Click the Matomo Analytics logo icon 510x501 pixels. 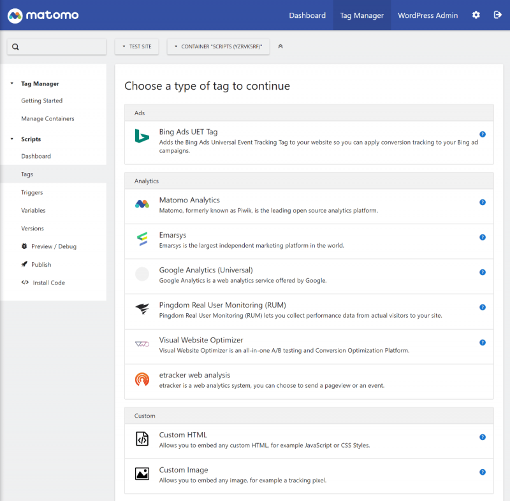142,204
